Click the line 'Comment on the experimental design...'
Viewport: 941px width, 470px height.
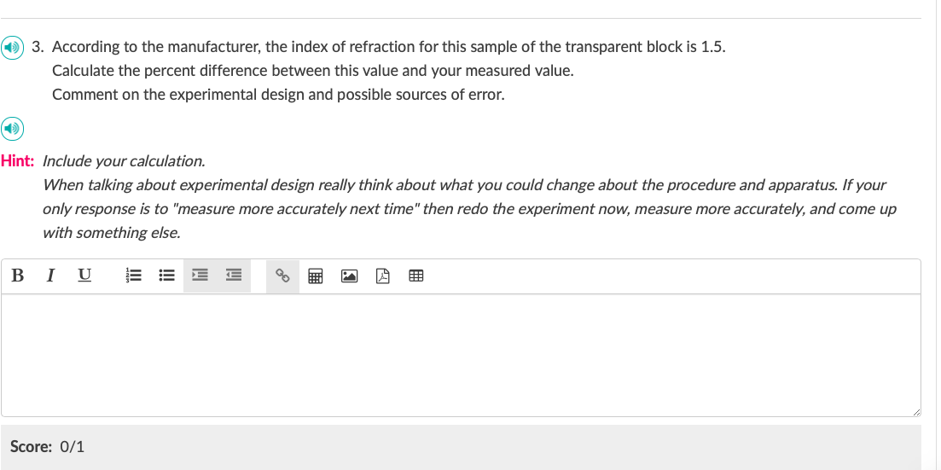[x=278, y=95]
